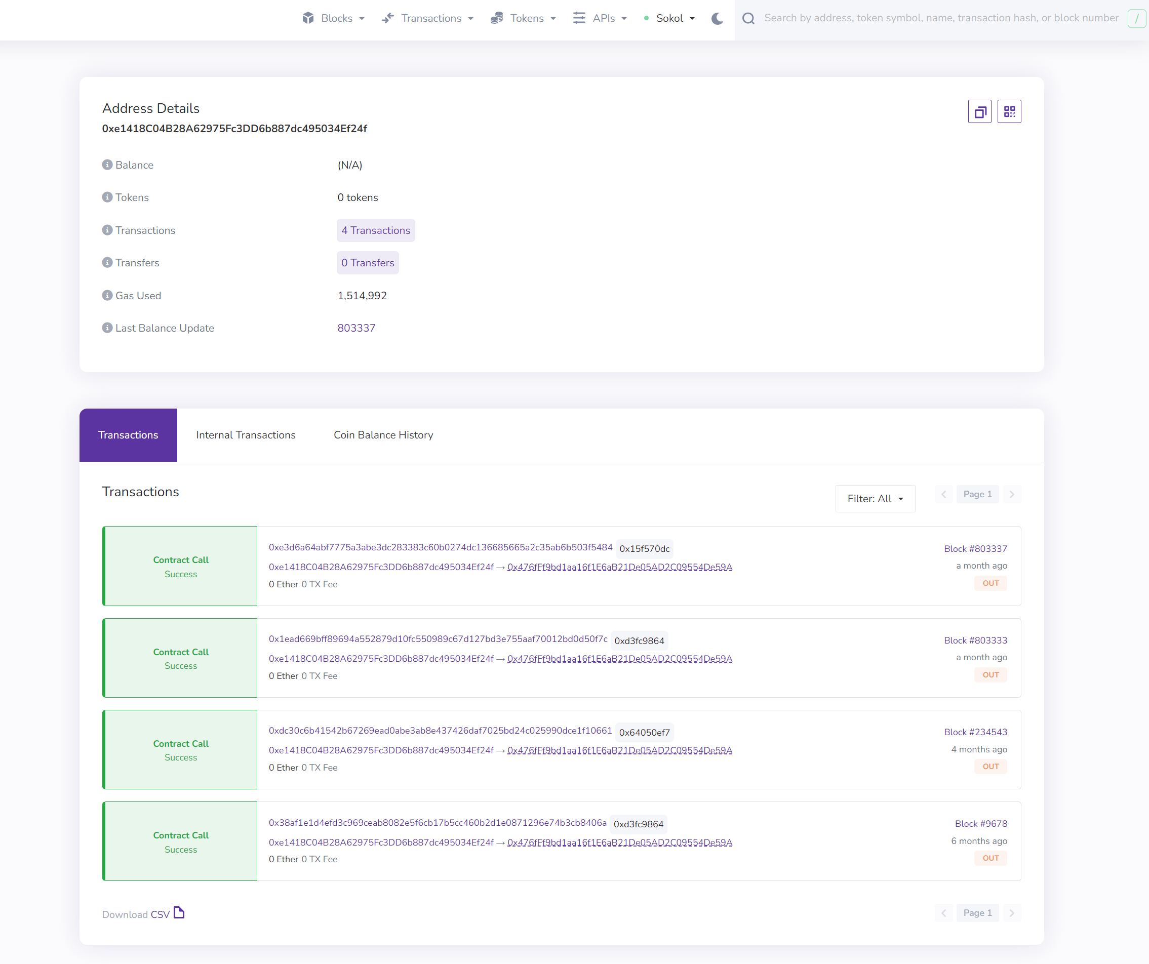Open Block #234543 link
This screenshot has width=1149, height=964.
pyautogui.click(x=975, y=732)
